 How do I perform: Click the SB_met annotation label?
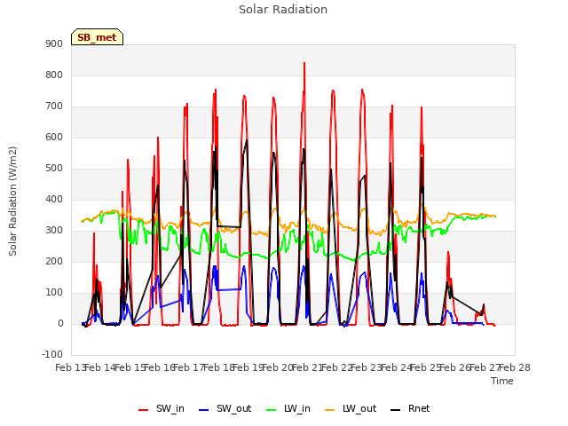(97, 37)
